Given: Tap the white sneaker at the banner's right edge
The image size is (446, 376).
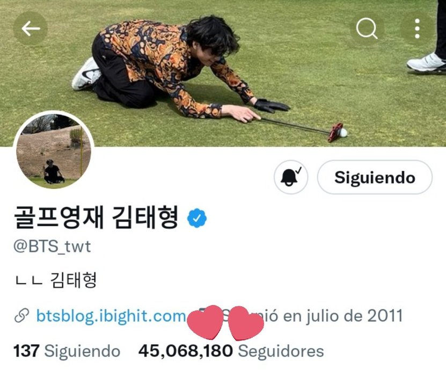Looking at the screenshot, I should point(426,63).
